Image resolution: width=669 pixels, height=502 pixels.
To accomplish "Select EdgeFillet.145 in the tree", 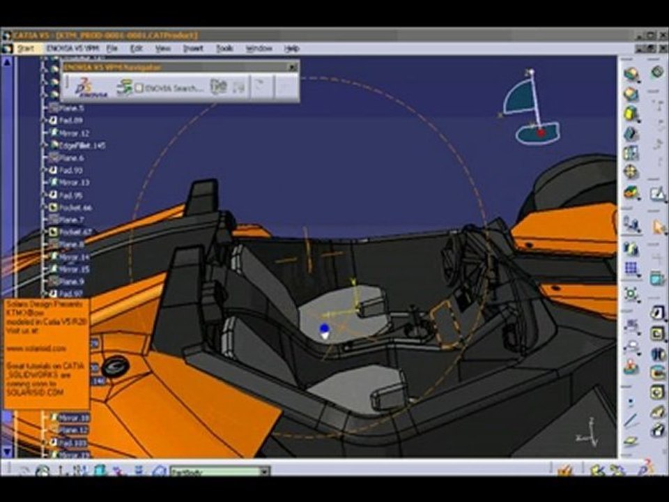I will pos(77,145).
